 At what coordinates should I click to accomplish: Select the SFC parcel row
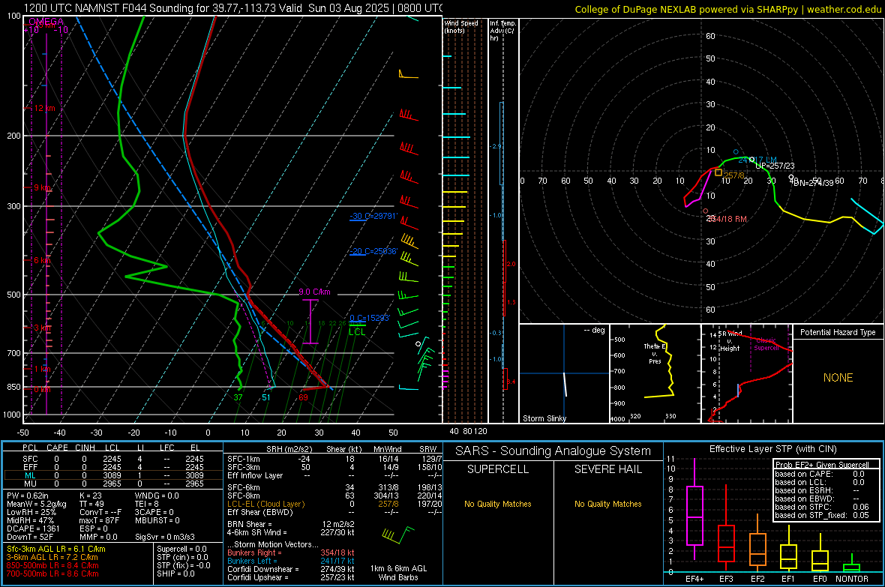click(x=113, y=459)
